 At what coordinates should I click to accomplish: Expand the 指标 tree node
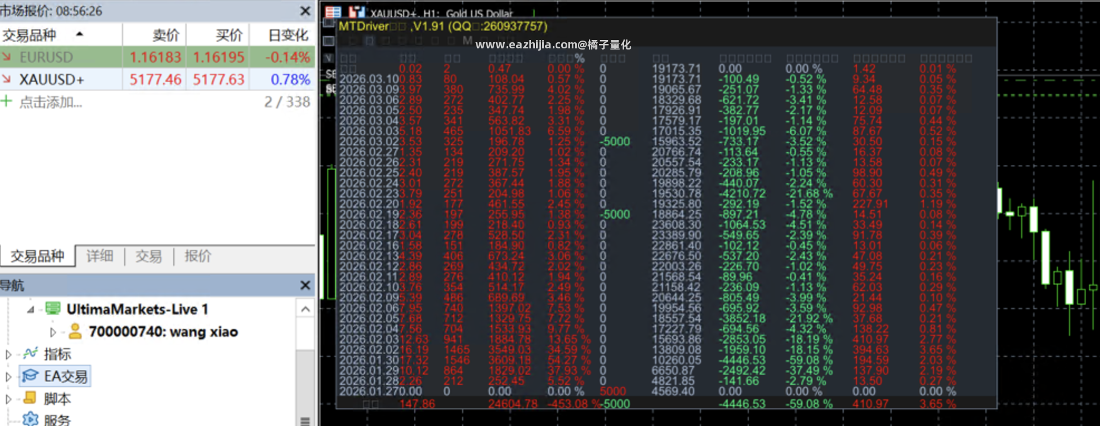(8, 354)
